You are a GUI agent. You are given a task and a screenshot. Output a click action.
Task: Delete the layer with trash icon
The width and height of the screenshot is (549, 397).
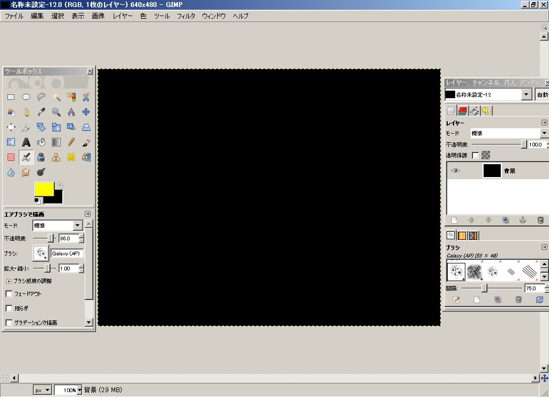point(540,220)
